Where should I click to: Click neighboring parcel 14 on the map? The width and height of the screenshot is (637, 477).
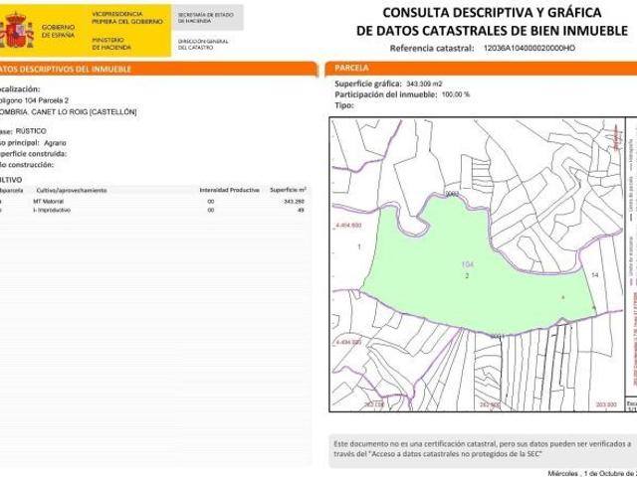pos(595,273)
